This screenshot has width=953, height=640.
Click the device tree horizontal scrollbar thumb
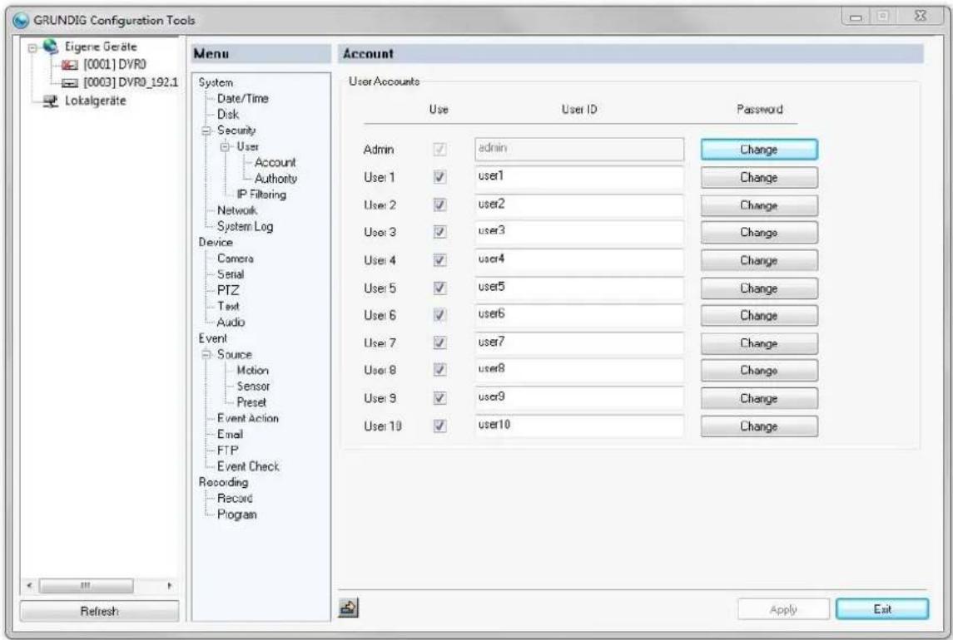point(86,586)
